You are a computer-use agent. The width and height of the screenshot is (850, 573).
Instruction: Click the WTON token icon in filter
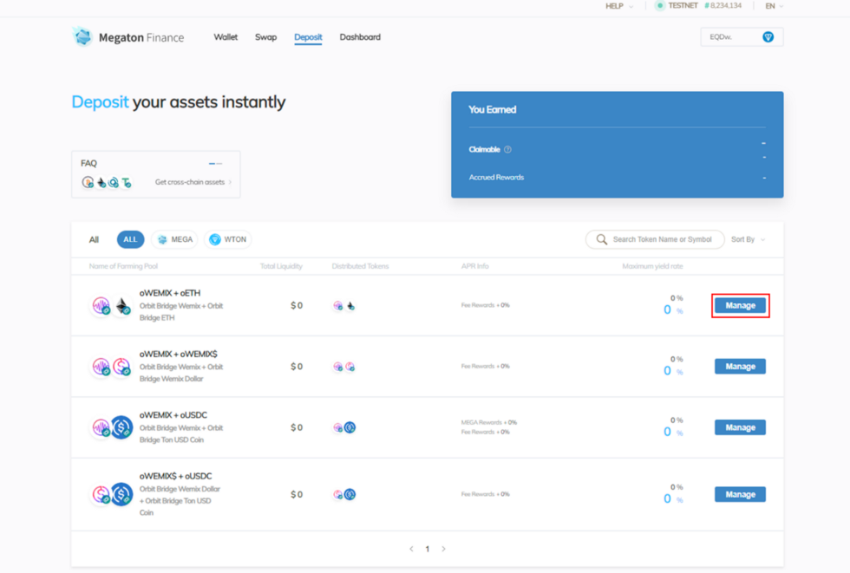pyautogui.click(x=215, y=239)
